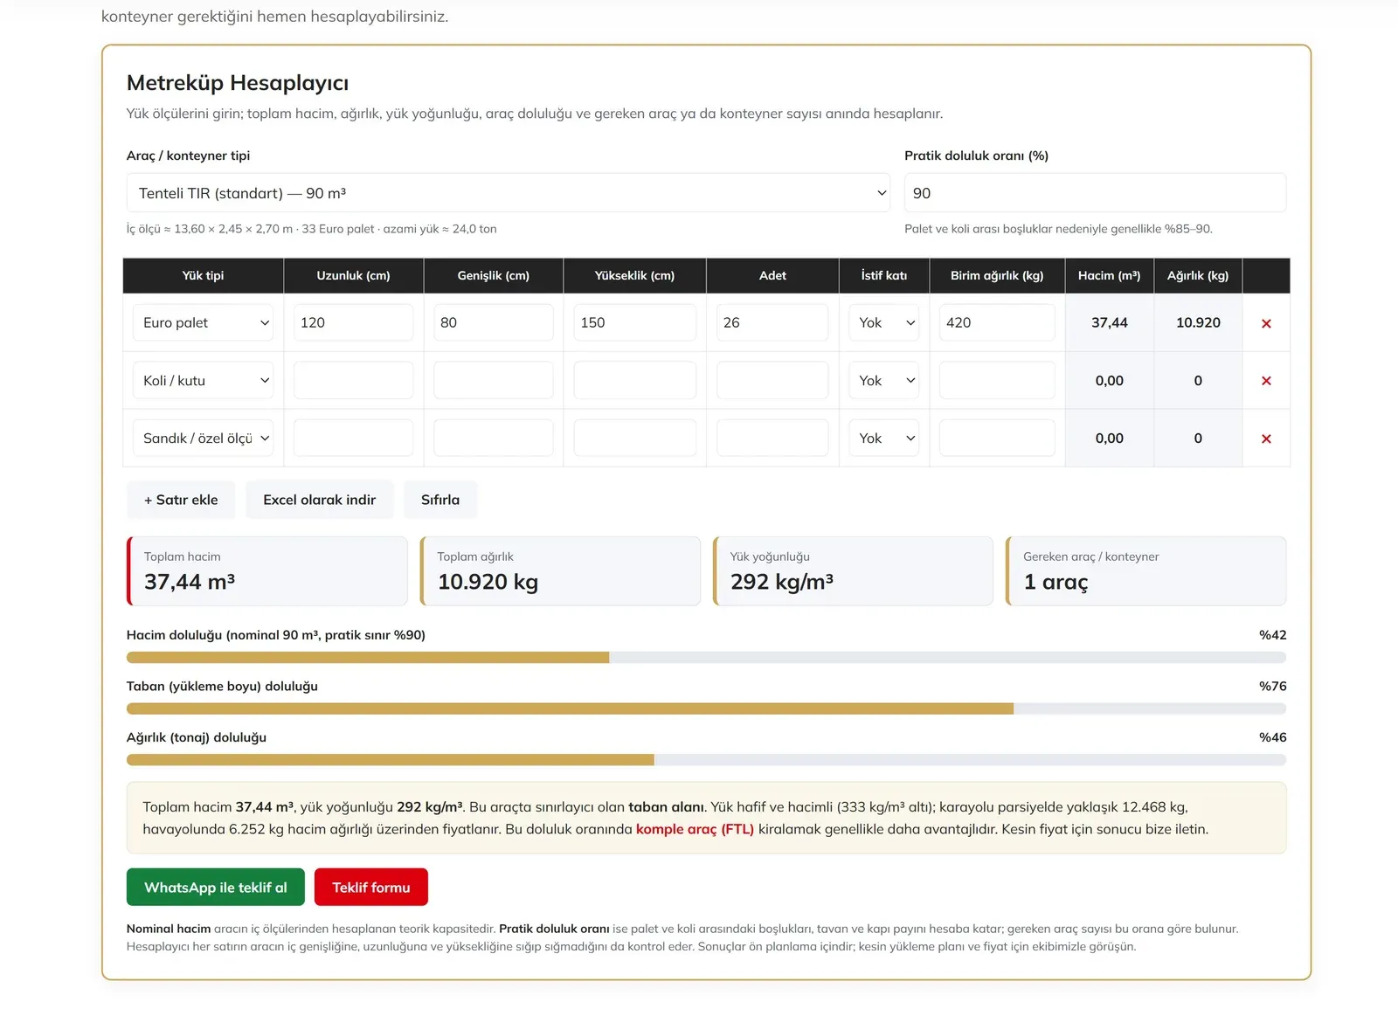Click the Ağırlık (tonaj) doluluğu bar

(x=706, y=760)
